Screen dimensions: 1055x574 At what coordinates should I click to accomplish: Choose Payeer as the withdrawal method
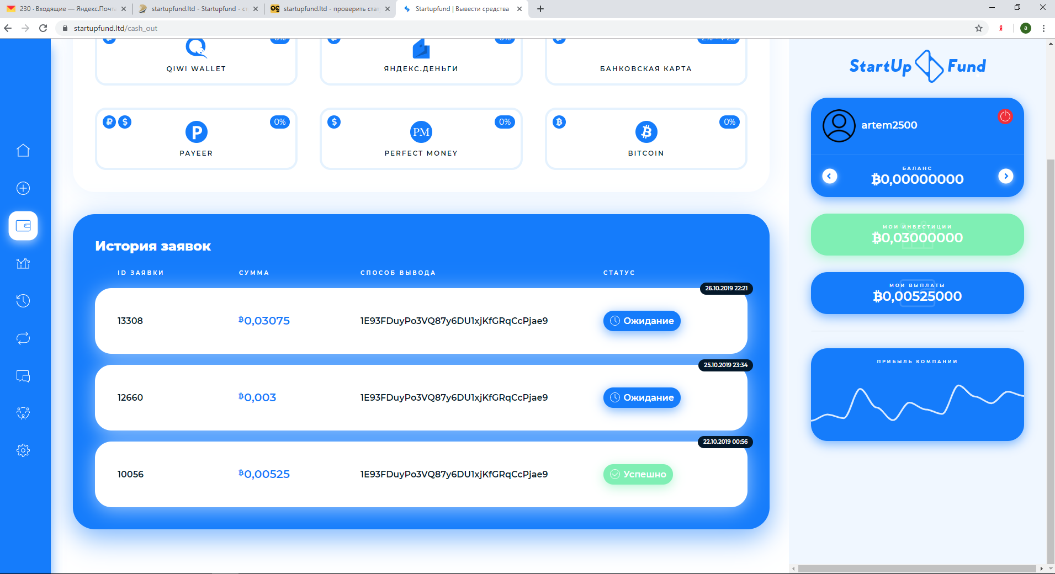[x=196, y=139]
